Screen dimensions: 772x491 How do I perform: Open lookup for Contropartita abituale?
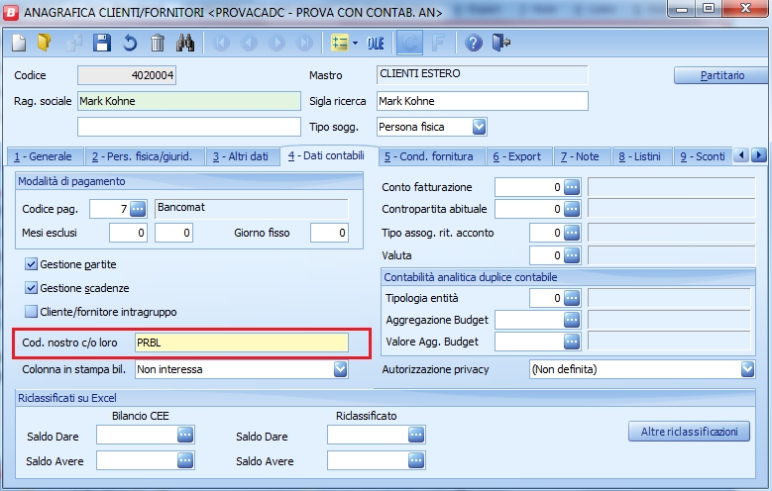(x=572, y=209)
